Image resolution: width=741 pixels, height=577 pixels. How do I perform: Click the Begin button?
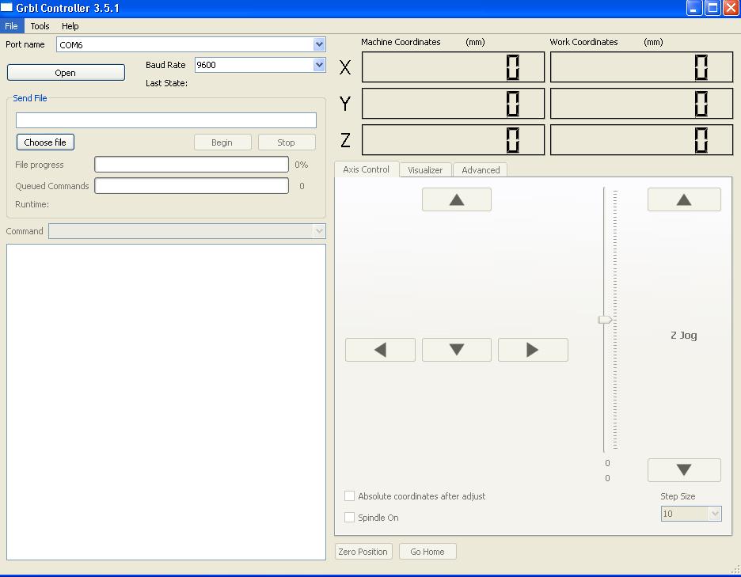tap(222, 142)
